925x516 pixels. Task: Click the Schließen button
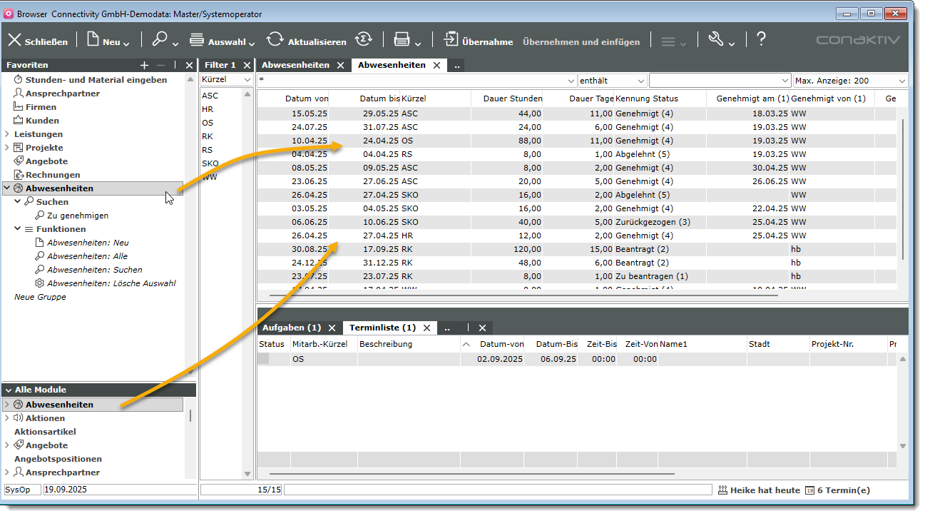[38, 41]
